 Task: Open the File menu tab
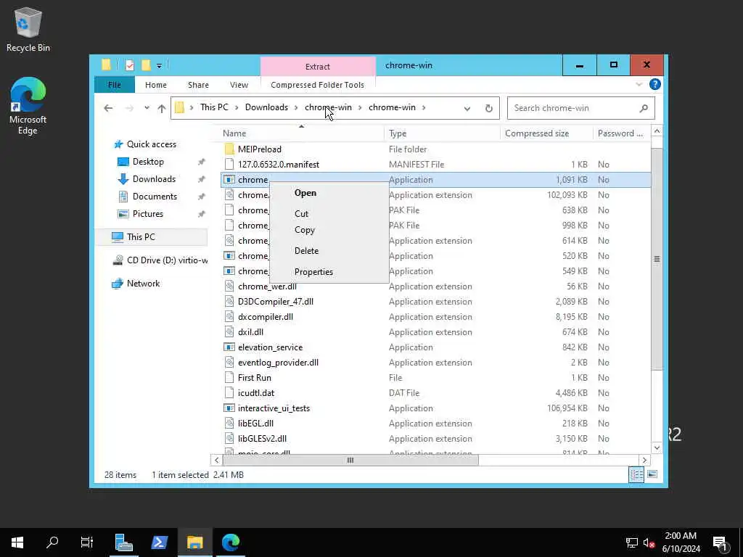coord(114,85)
